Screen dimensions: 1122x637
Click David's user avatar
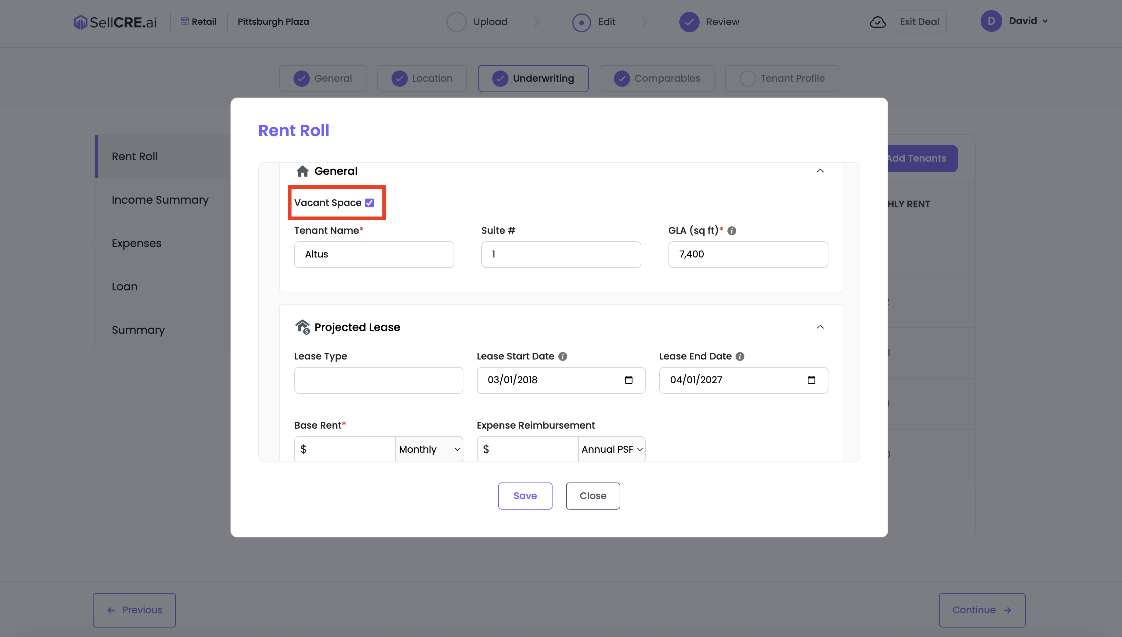[991, 21]
